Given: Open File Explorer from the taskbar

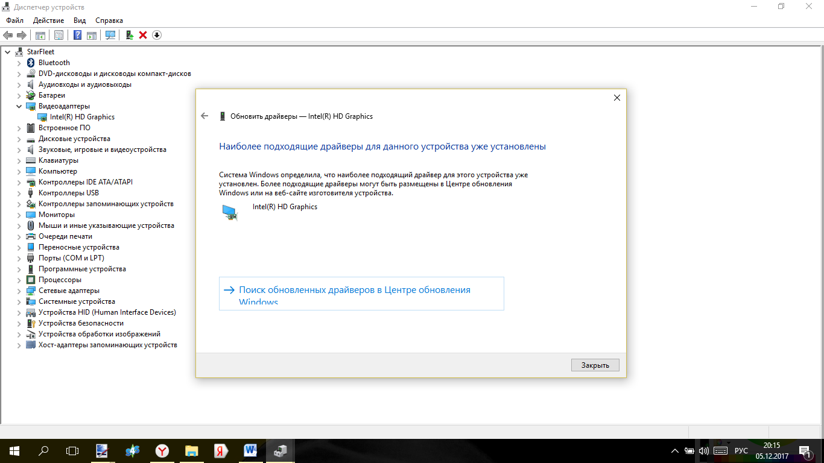Looking at the screenshot, I should point(192,450).
